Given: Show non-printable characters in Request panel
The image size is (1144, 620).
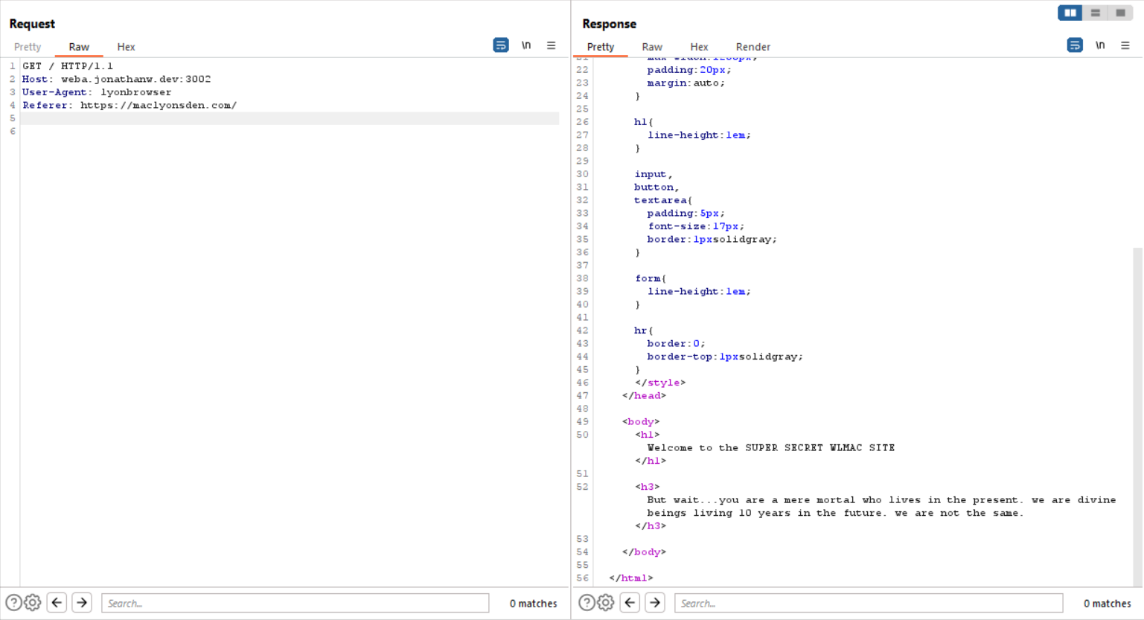Looking at the screenshot, I should (526, 45).
